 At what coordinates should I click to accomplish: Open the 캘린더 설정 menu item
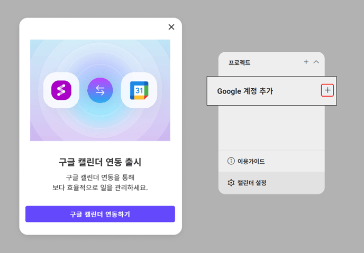click(271, 183)
